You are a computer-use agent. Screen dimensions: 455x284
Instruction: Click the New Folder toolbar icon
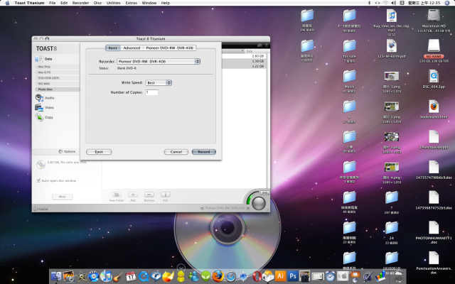click(117, 195)
